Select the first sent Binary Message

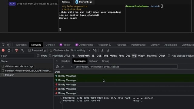(x=124, y=76)
